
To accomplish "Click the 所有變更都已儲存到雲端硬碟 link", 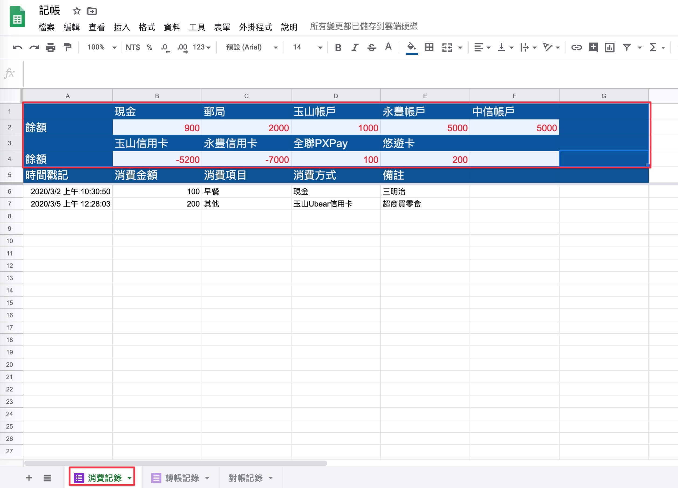I will [x=364, y=26].
